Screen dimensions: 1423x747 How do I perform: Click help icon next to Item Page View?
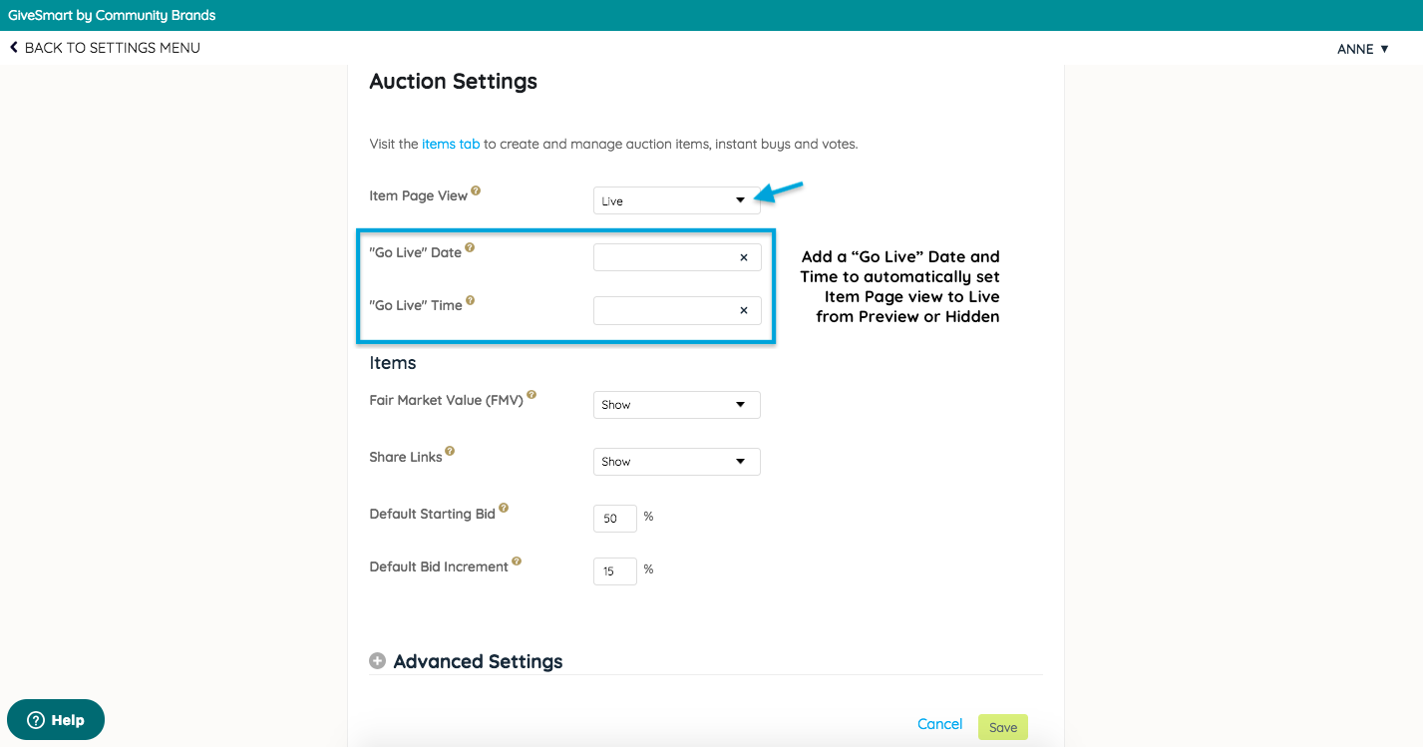point(476,190)
